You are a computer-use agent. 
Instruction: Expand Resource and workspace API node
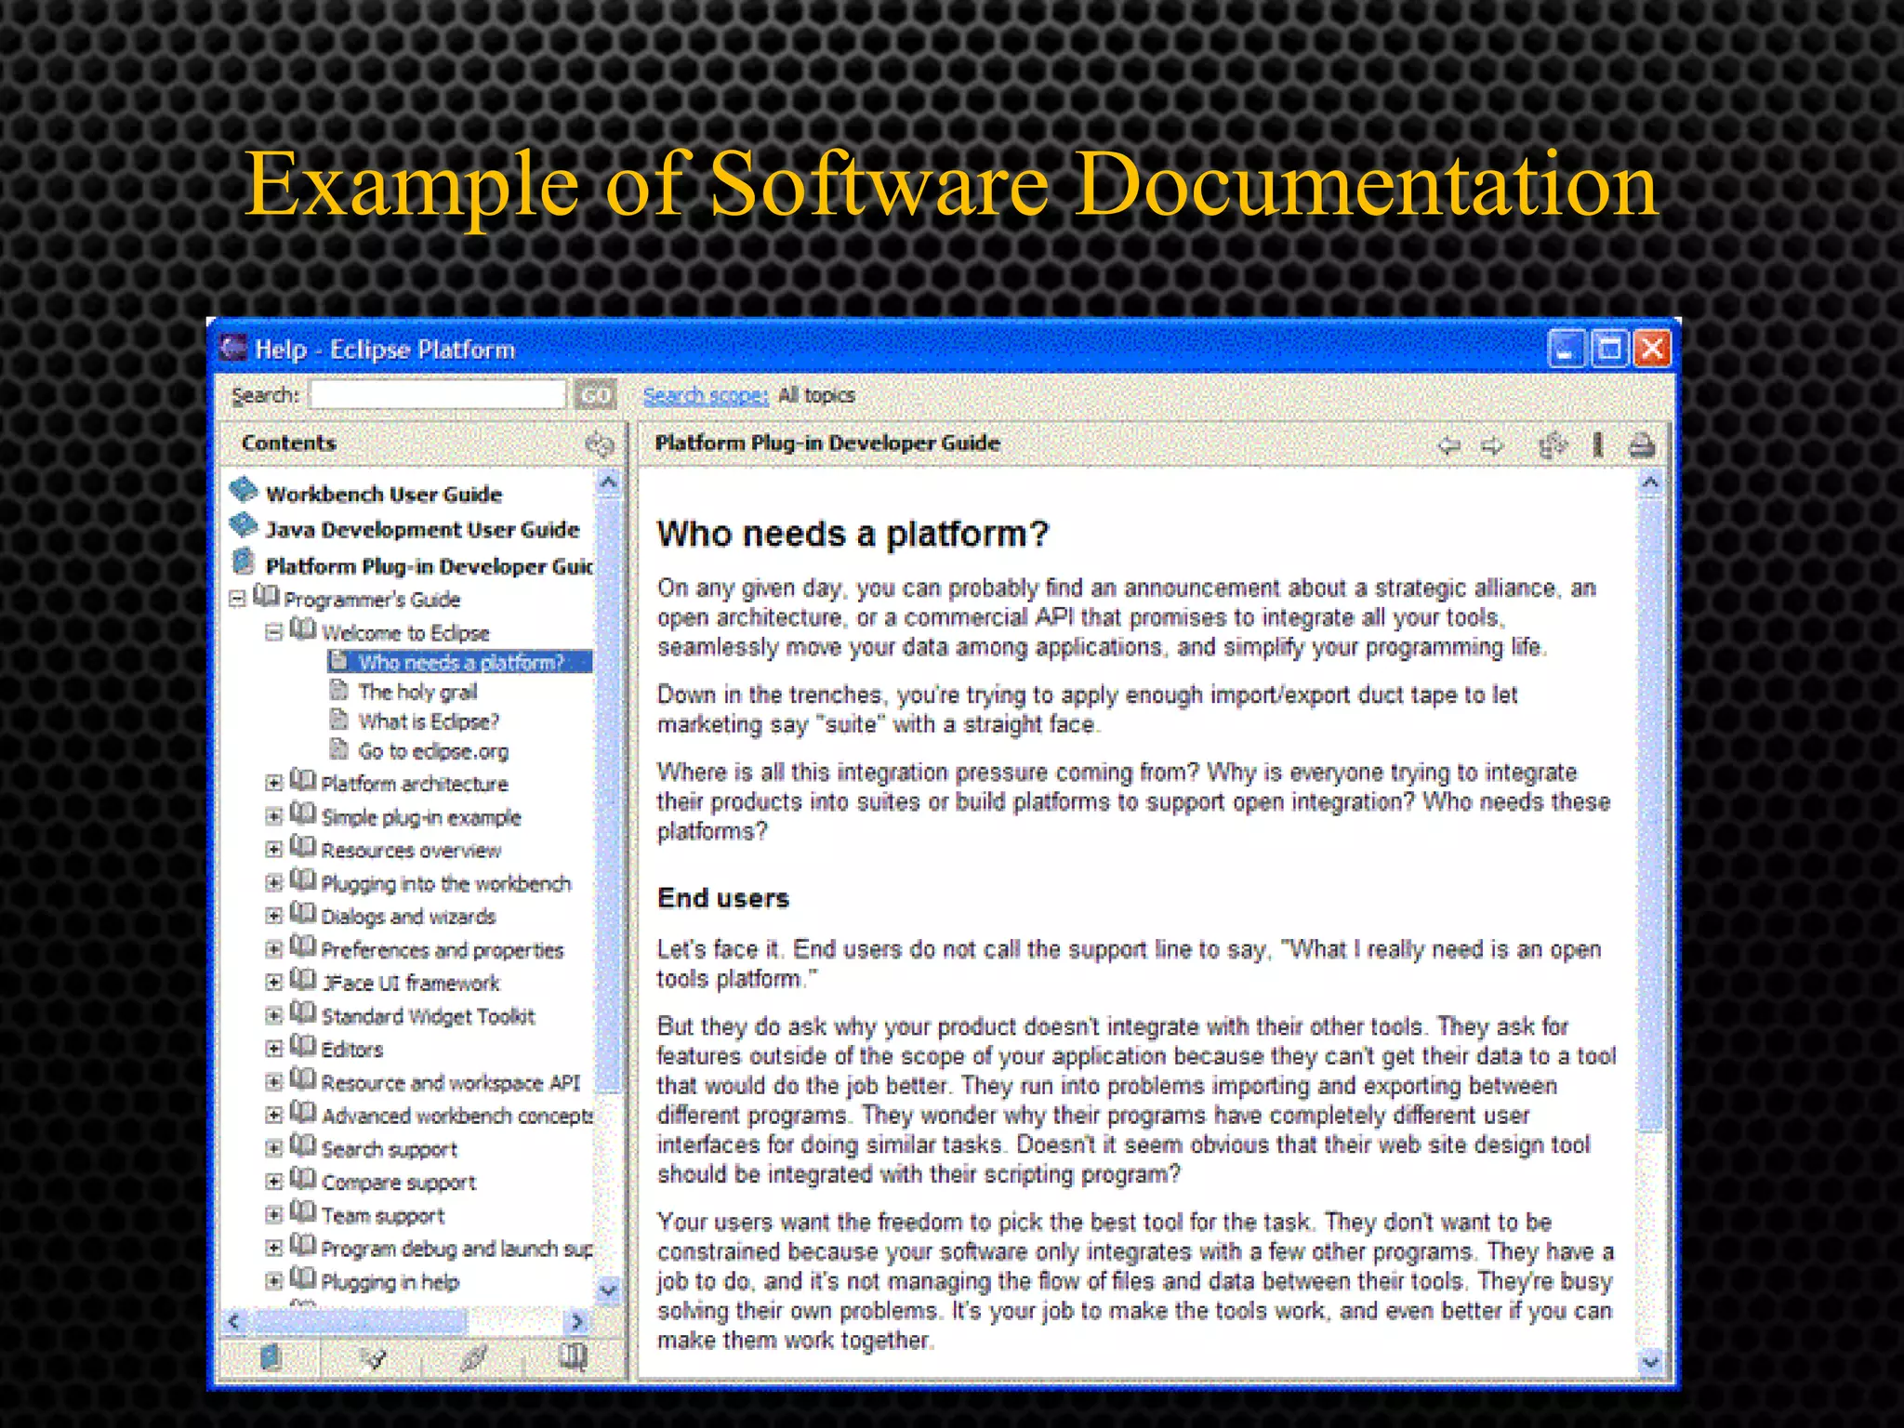(273, 1082)
